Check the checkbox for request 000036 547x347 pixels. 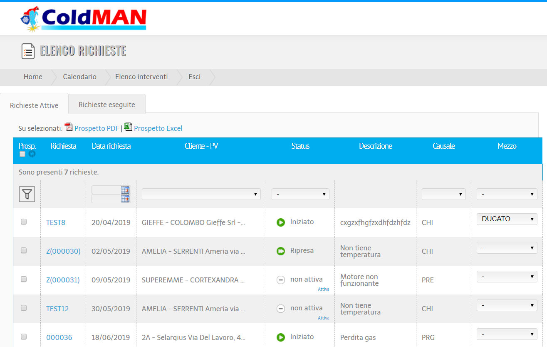pos(24,337)
